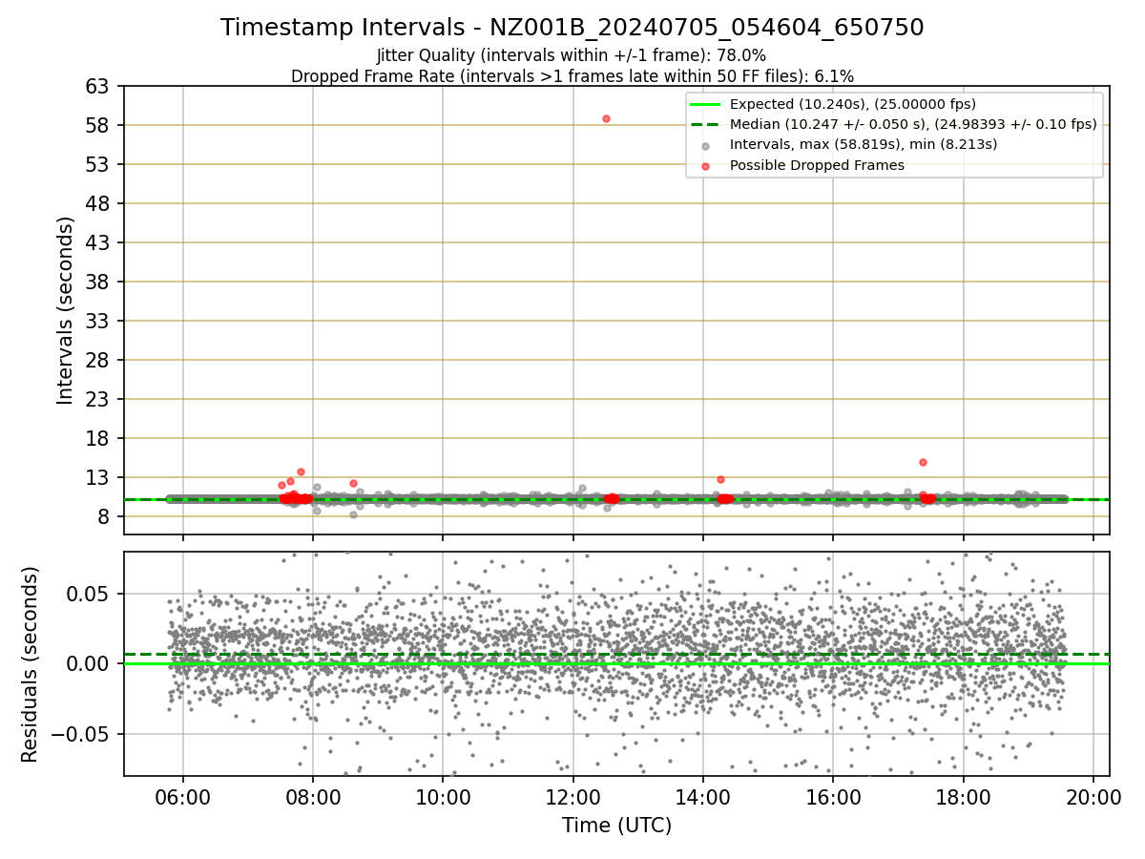Click the '28' y-axis tick label
1145x859 pixels.
click(97, 361)
